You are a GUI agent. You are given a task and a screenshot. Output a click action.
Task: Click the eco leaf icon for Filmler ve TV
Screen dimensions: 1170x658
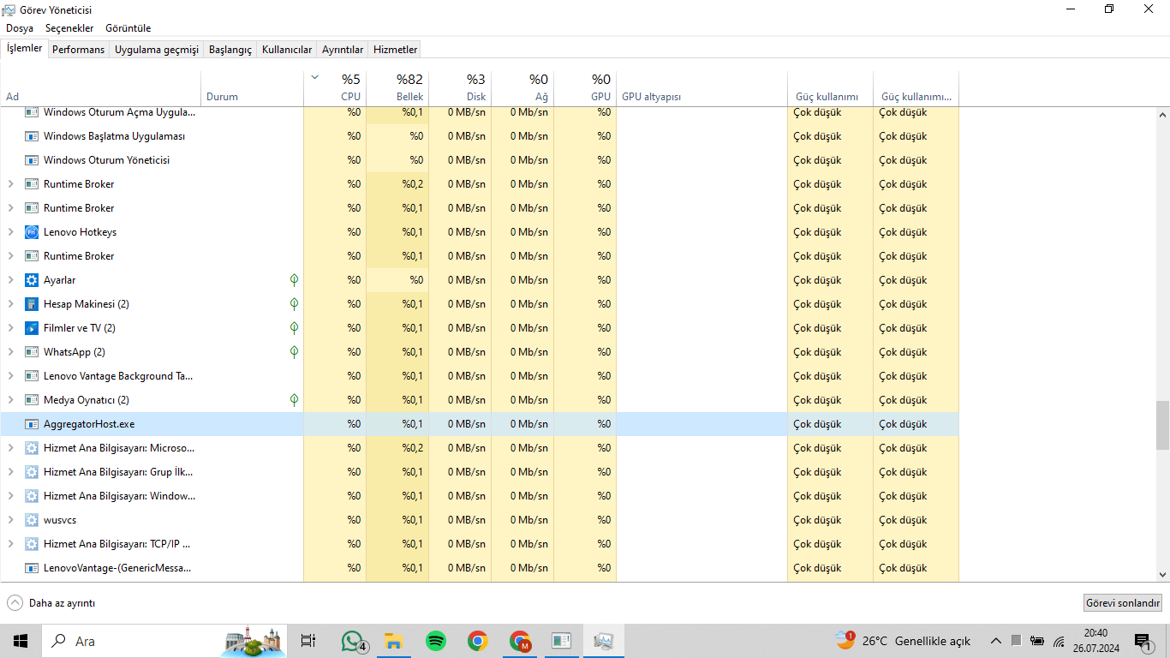click(x=294, y=328)
